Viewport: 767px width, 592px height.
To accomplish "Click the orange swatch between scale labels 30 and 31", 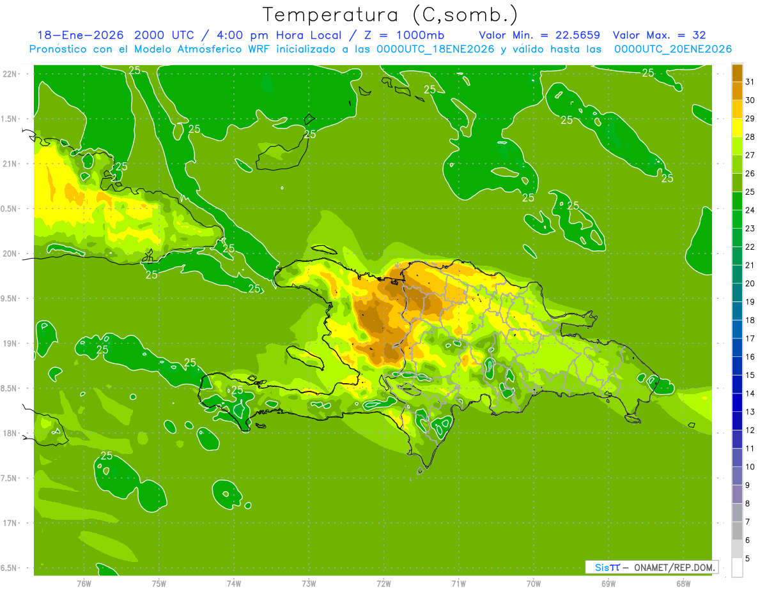I will coord(737,91).
